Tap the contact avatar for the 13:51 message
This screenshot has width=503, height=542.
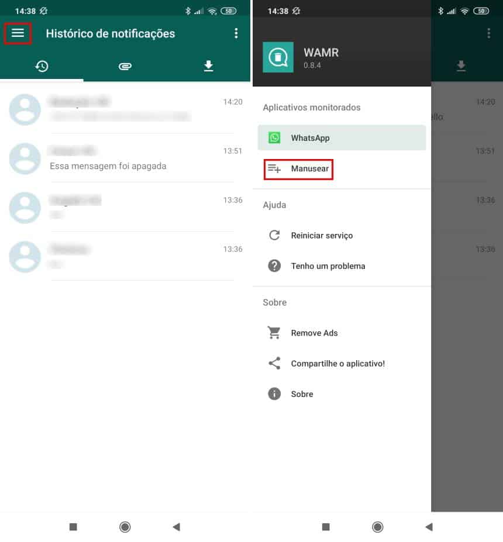click(x=25, y=158)
